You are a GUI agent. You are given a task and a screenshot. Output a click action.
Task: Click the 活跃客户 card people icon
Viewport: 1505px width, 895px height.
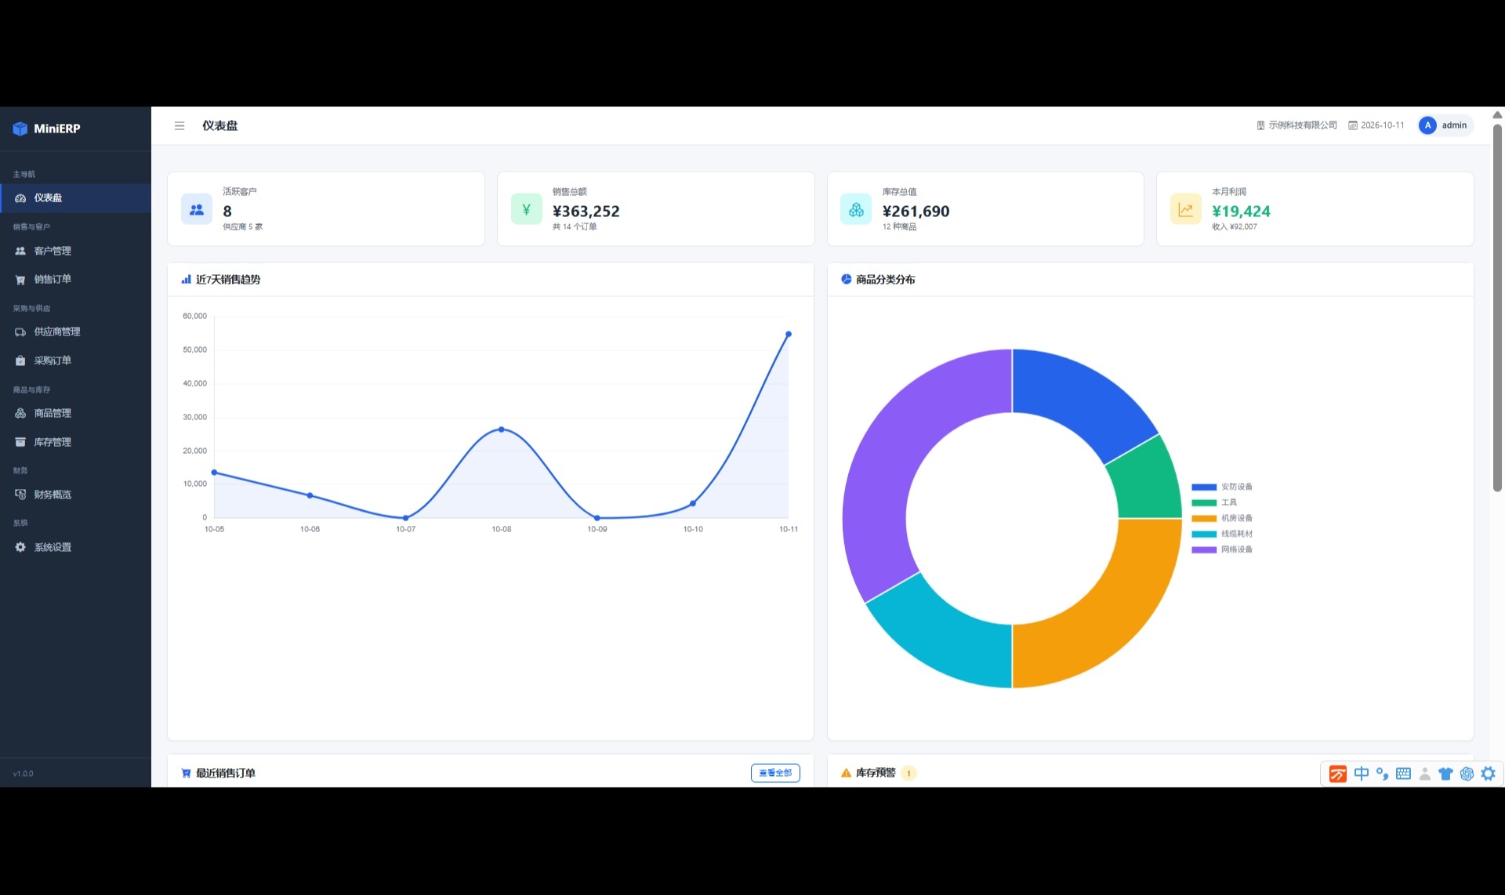tap(197, 209)
